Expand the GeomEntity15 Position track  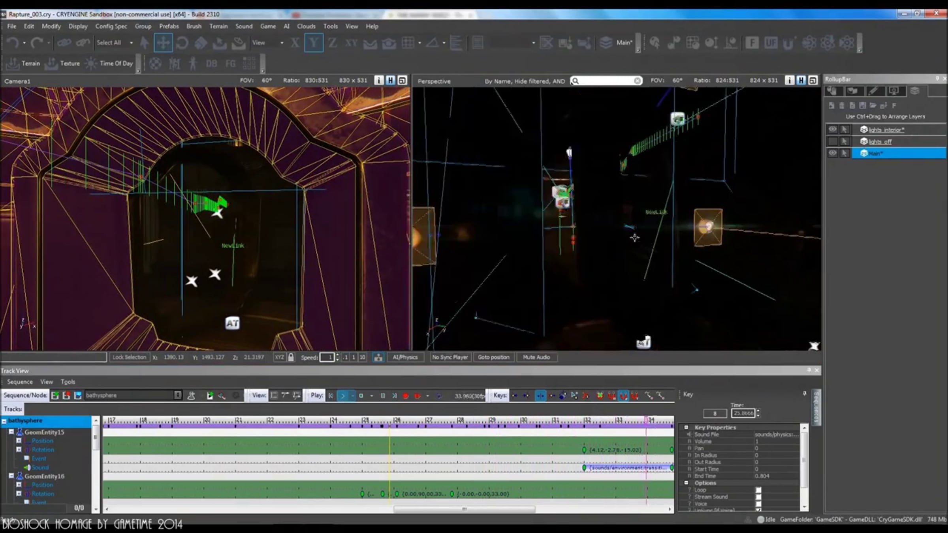19,441
